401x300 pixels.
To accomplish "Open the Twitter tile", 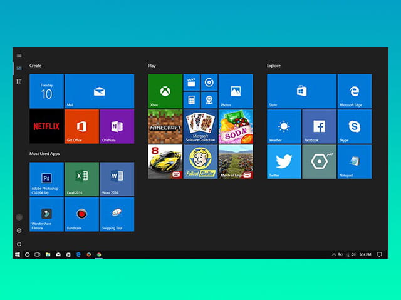I will tap(284, 161).
